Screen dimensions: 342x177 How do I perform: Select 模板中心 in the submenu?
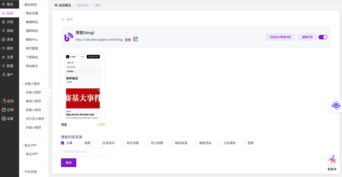coord(32,40)
